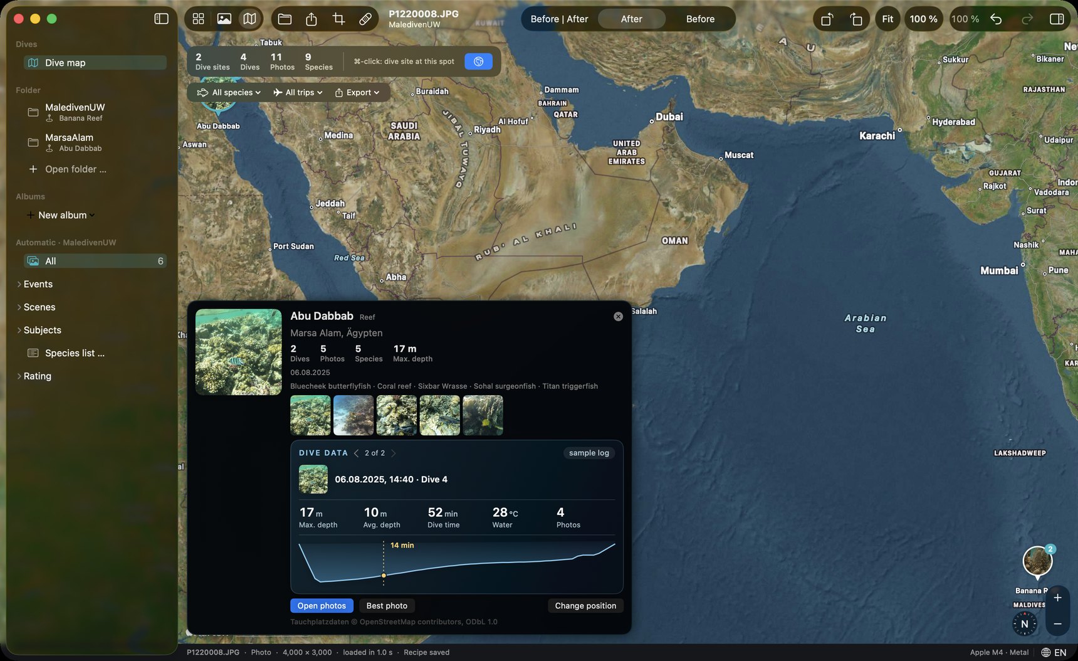This screenshot has height=661, width=1078.
Task: Toggle the right inspector panel icon
Action: (1057, 19)
